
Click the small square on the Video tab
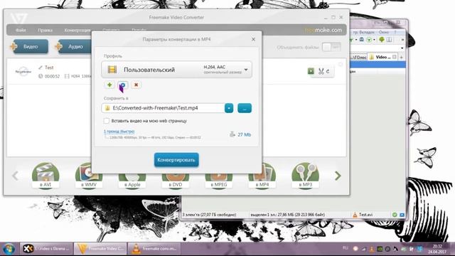(x=395, y=57)
